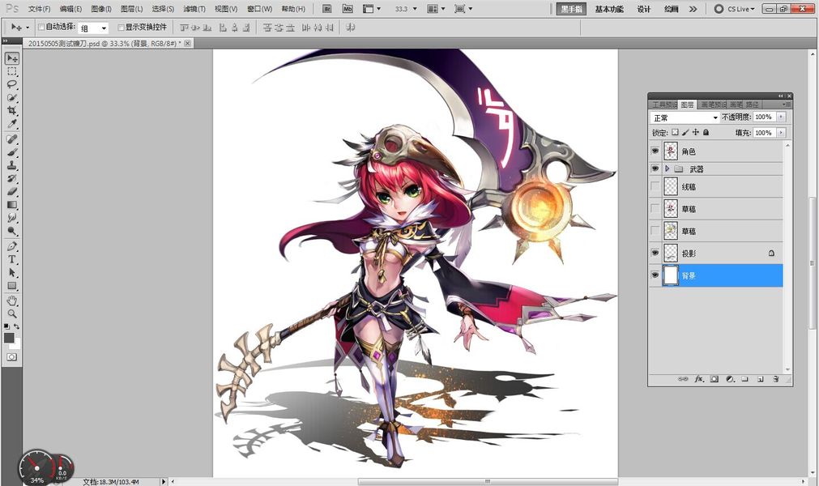The image size is (819, 486).
Task: Hide the 背景 layer
Action: click(655, 275)
